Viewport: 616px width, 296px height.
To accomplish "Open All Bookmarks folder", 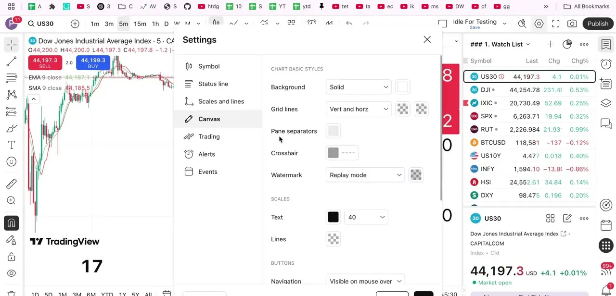I will 587,6.
